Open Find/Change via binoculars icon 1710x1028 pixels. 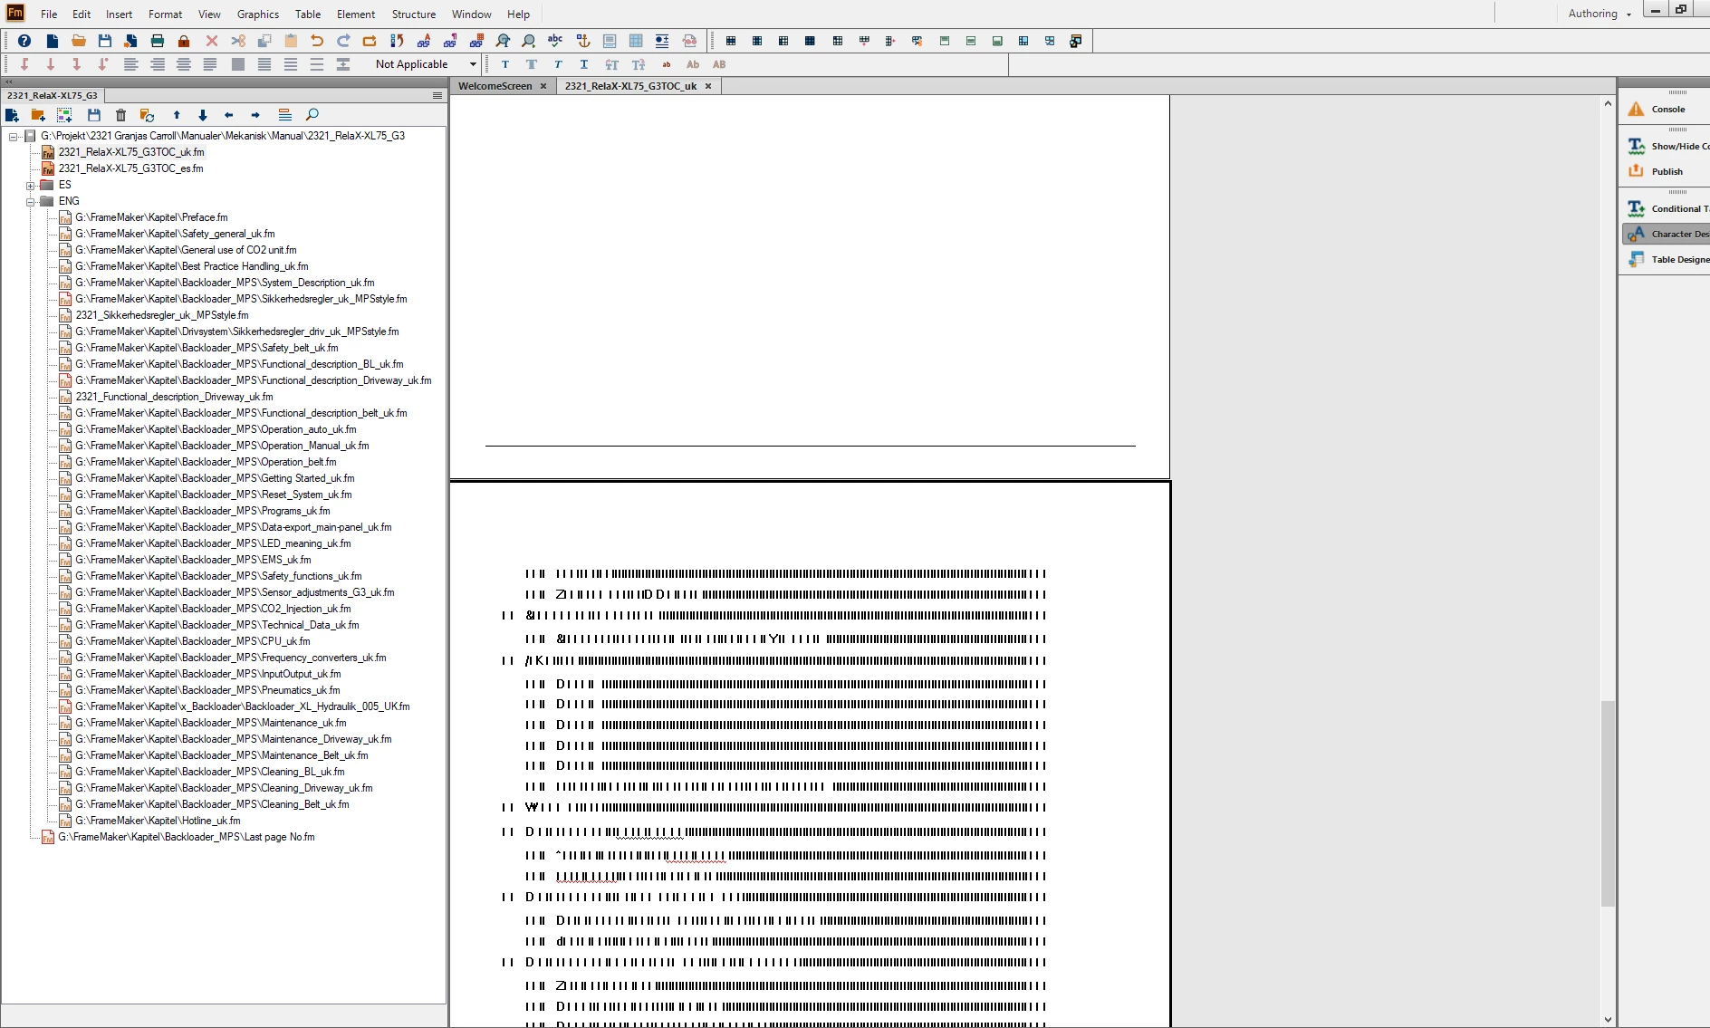pyautogui.click(x=503, y=41)
